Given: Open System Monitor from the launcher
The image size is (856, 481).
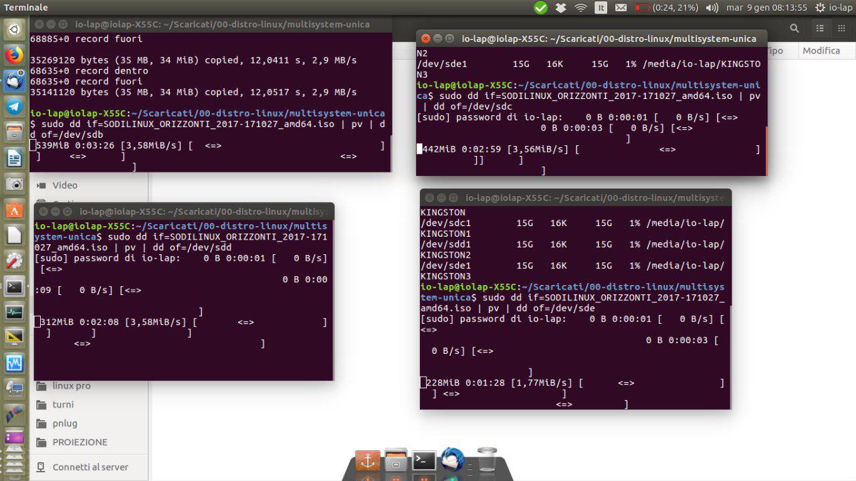Looking at the screenshot, I should [14, 312].
